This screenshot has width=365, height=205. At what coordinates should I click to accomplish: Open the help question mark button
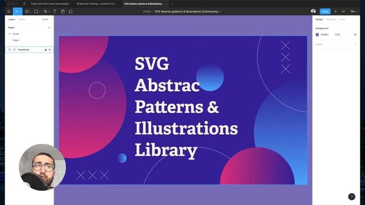point(351,196)
